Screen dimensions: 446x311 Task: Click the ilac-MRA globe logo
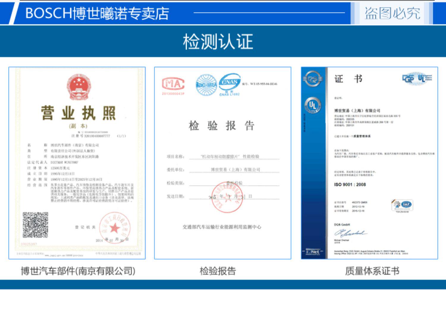206,85
